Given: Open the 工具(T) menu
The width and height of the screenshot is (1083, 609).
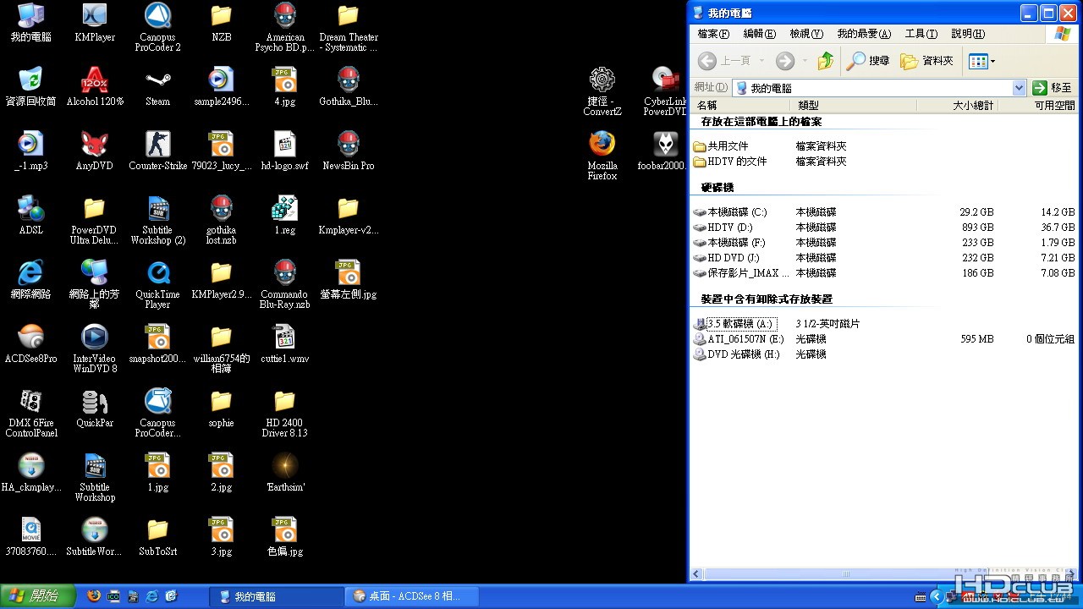Looking at the screenshot, I should [x=921, y=34].
